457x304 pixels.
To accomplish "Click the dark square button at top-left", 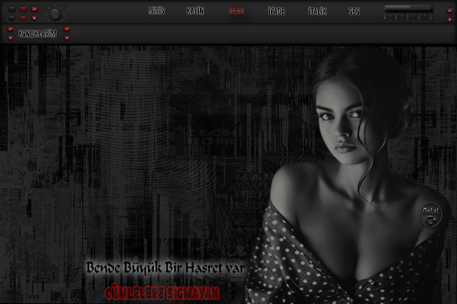I will tap(11, 9).
